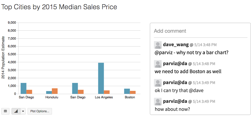Click parviz@da name above "how about now?"
Viewport: 251px width, 116px height.
pos(175,101)
